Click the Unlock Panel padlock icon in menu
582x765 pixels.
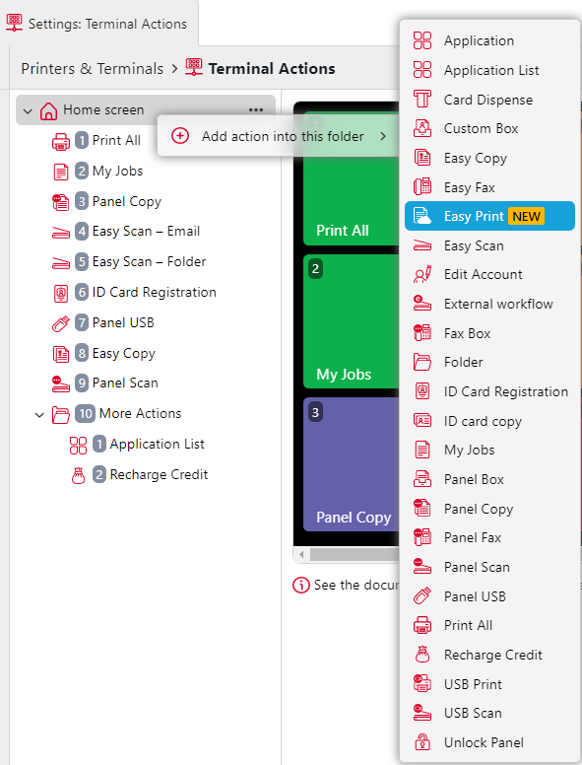pos(422,742)
